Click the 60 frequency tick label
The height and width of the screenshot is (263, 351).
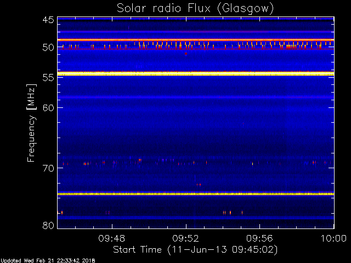(x=48, y=108)
